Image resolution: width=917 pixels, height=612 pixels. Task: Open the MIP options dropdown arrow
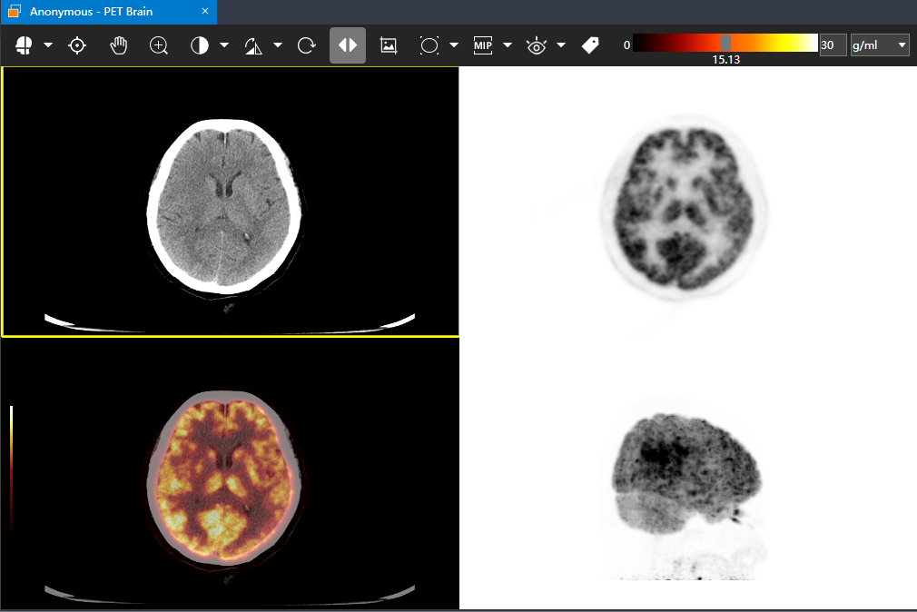click(x=508, y=45)
